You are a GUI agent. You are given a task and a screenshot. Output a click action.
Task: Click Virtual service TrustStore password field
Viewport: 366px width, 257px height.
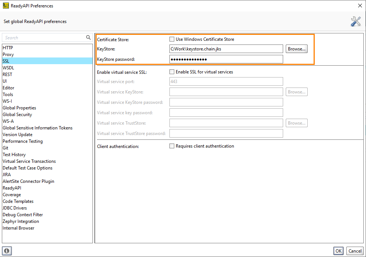point(226,133)
